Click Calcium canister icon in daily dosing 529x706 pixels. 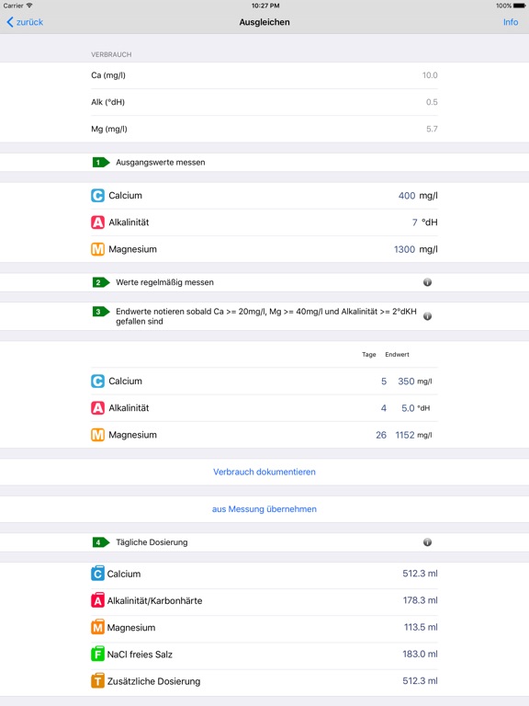[97, 574]
